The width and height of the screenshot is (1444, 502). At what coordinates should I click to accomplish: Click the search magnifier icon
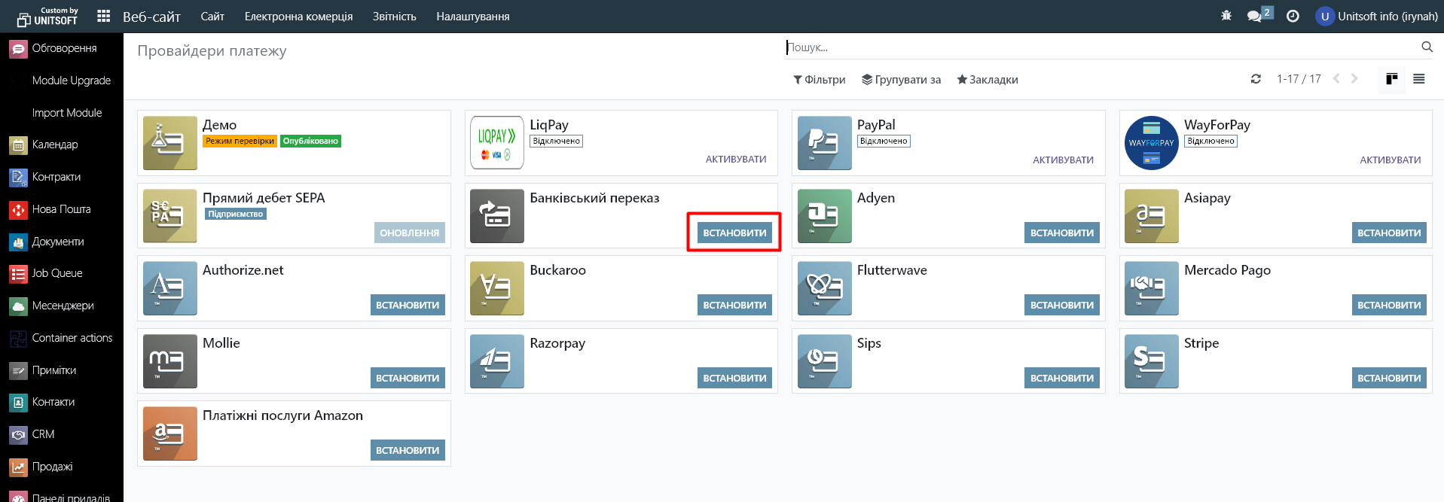1427,47
